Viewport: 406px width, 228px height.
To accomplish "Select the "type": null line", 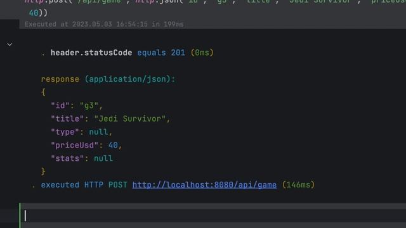I will coord(82,132).
